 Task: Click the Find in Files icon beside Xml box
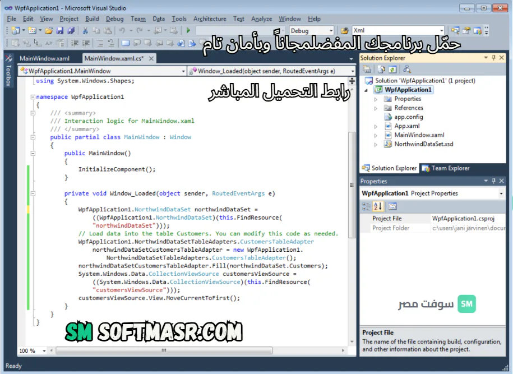tap(344, 30)
